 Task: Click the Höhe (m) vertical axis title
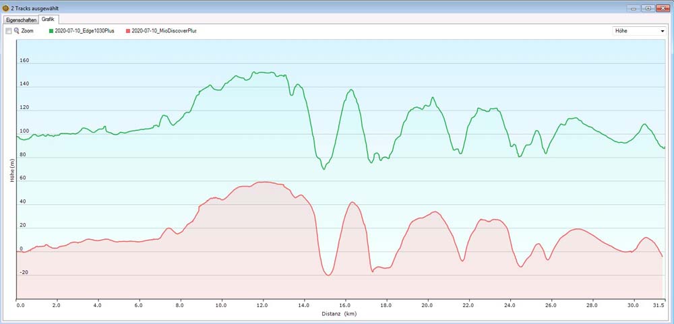click(x=12, y=170)
